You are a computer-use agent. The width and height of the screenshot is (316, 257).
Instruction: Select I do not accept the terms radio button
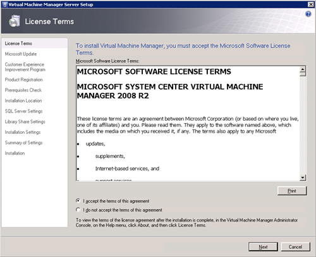tap(78, 210)
